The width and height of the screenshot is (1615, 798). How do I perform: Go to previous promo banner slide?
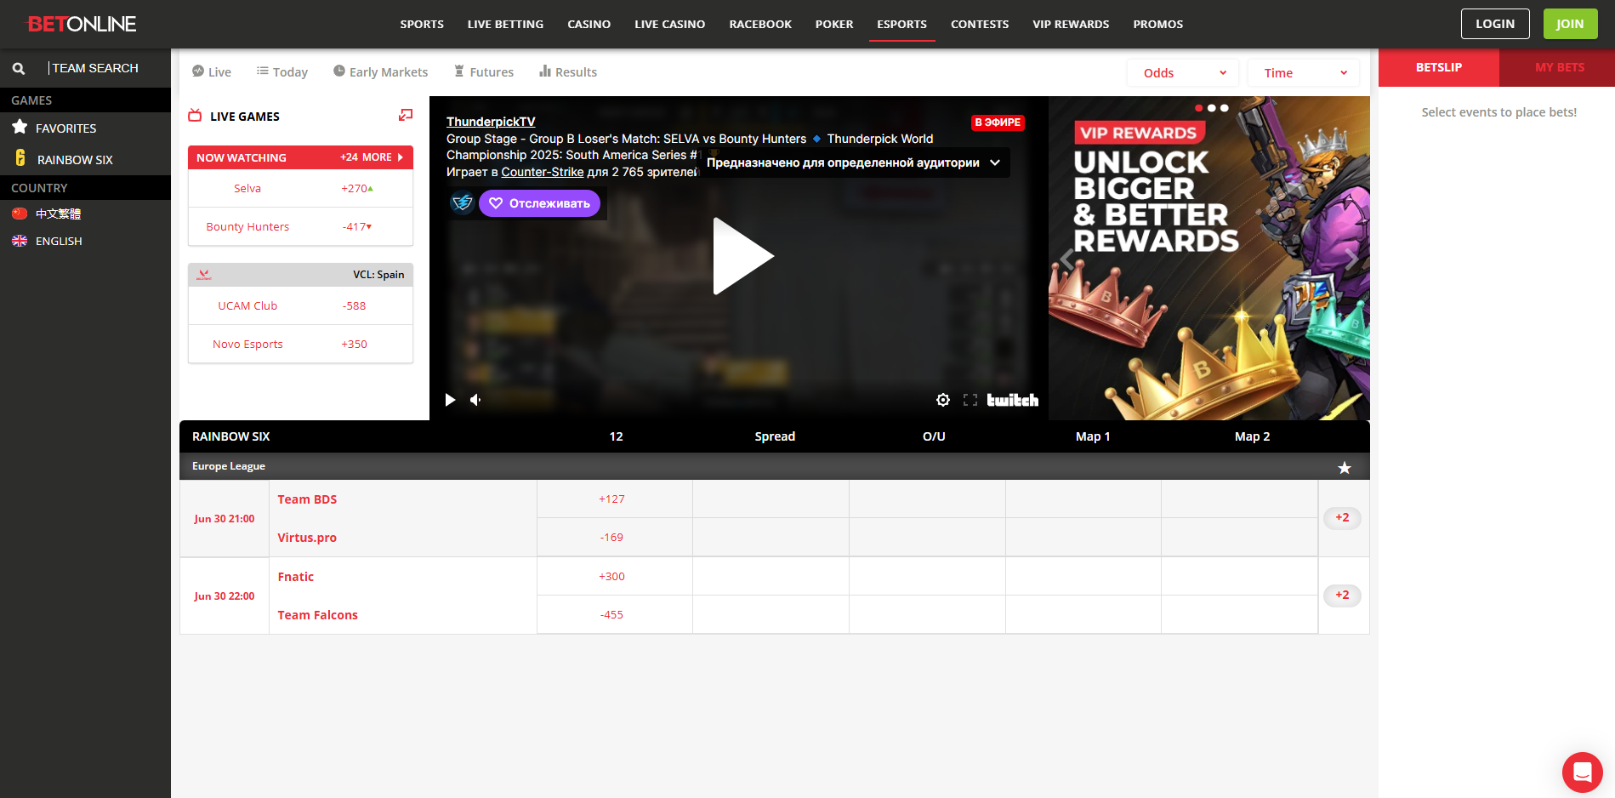1066,260
